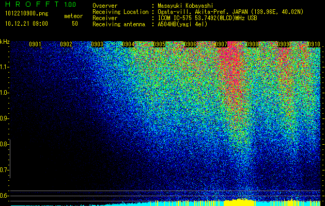Click the 0901 time marker
The image size is (325, 206).
pos(35,44)
